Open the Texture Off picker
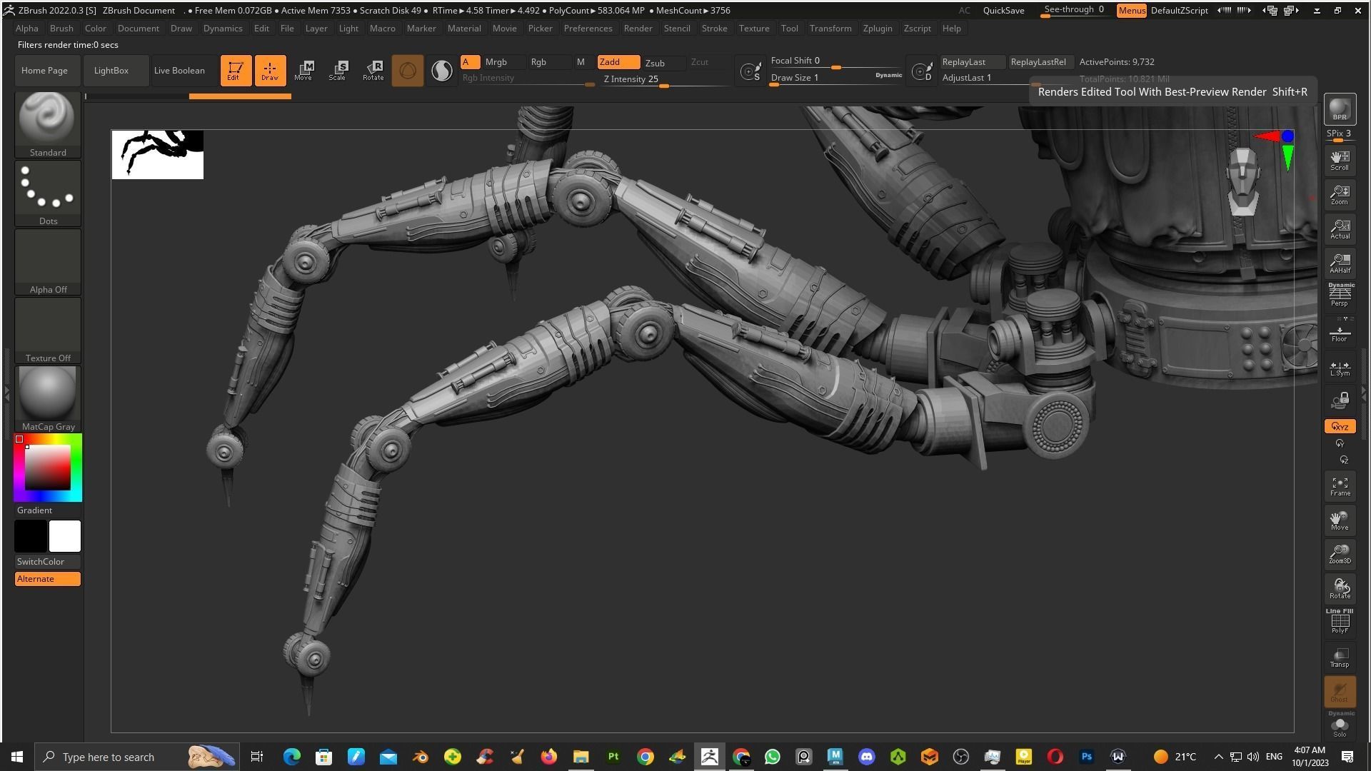Viewport: 1371px width, 771px height. coord(48,330)
